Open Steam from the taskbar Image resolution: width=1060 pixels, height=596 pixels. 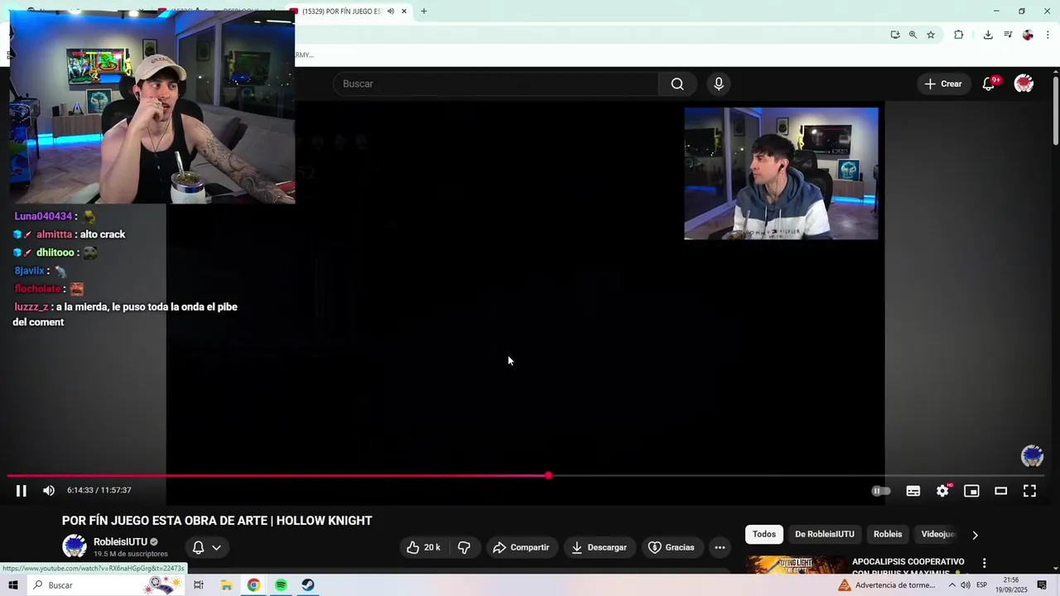pyautogui.click(x=307, y=585)
